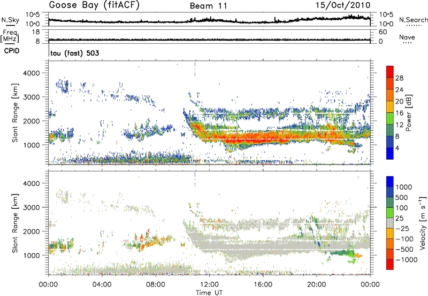
Task: Click the frequency trace line in second panel
Action: [x=209, y=40]
